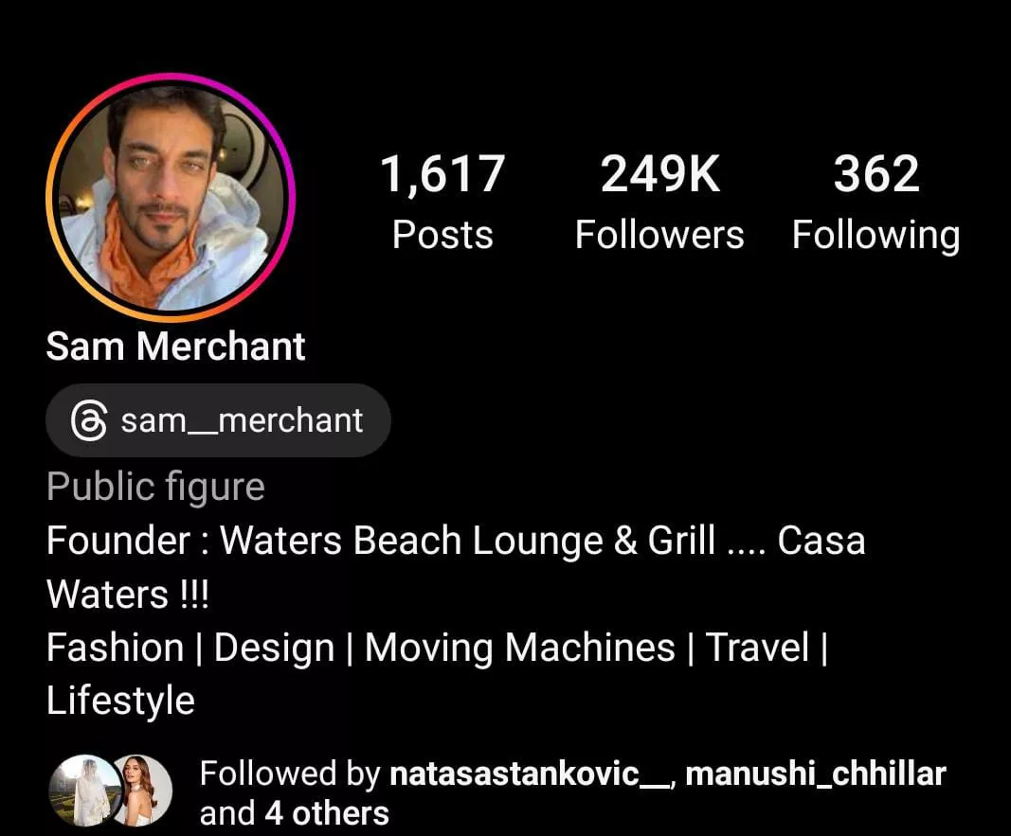
Task: View the 1,617 posts count
Action: tap(442, 201)
